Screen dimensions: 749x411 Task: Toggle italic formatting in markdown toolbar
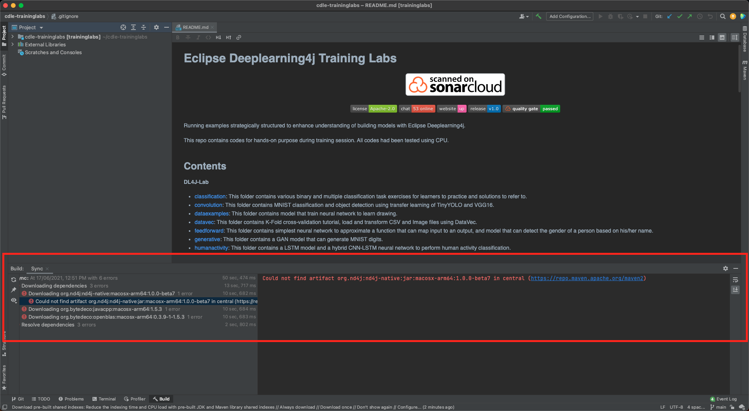coord(198,37)
